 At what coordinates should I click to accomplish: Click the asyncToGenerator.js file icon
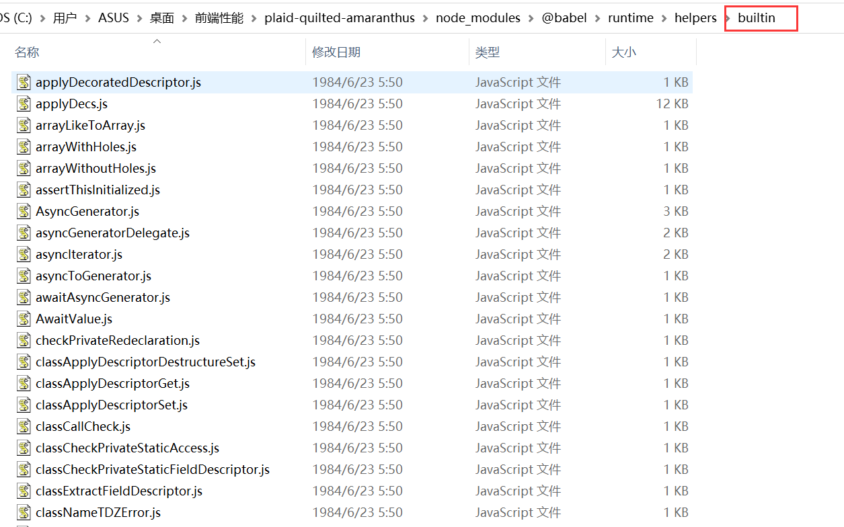[x=24, y=276]
